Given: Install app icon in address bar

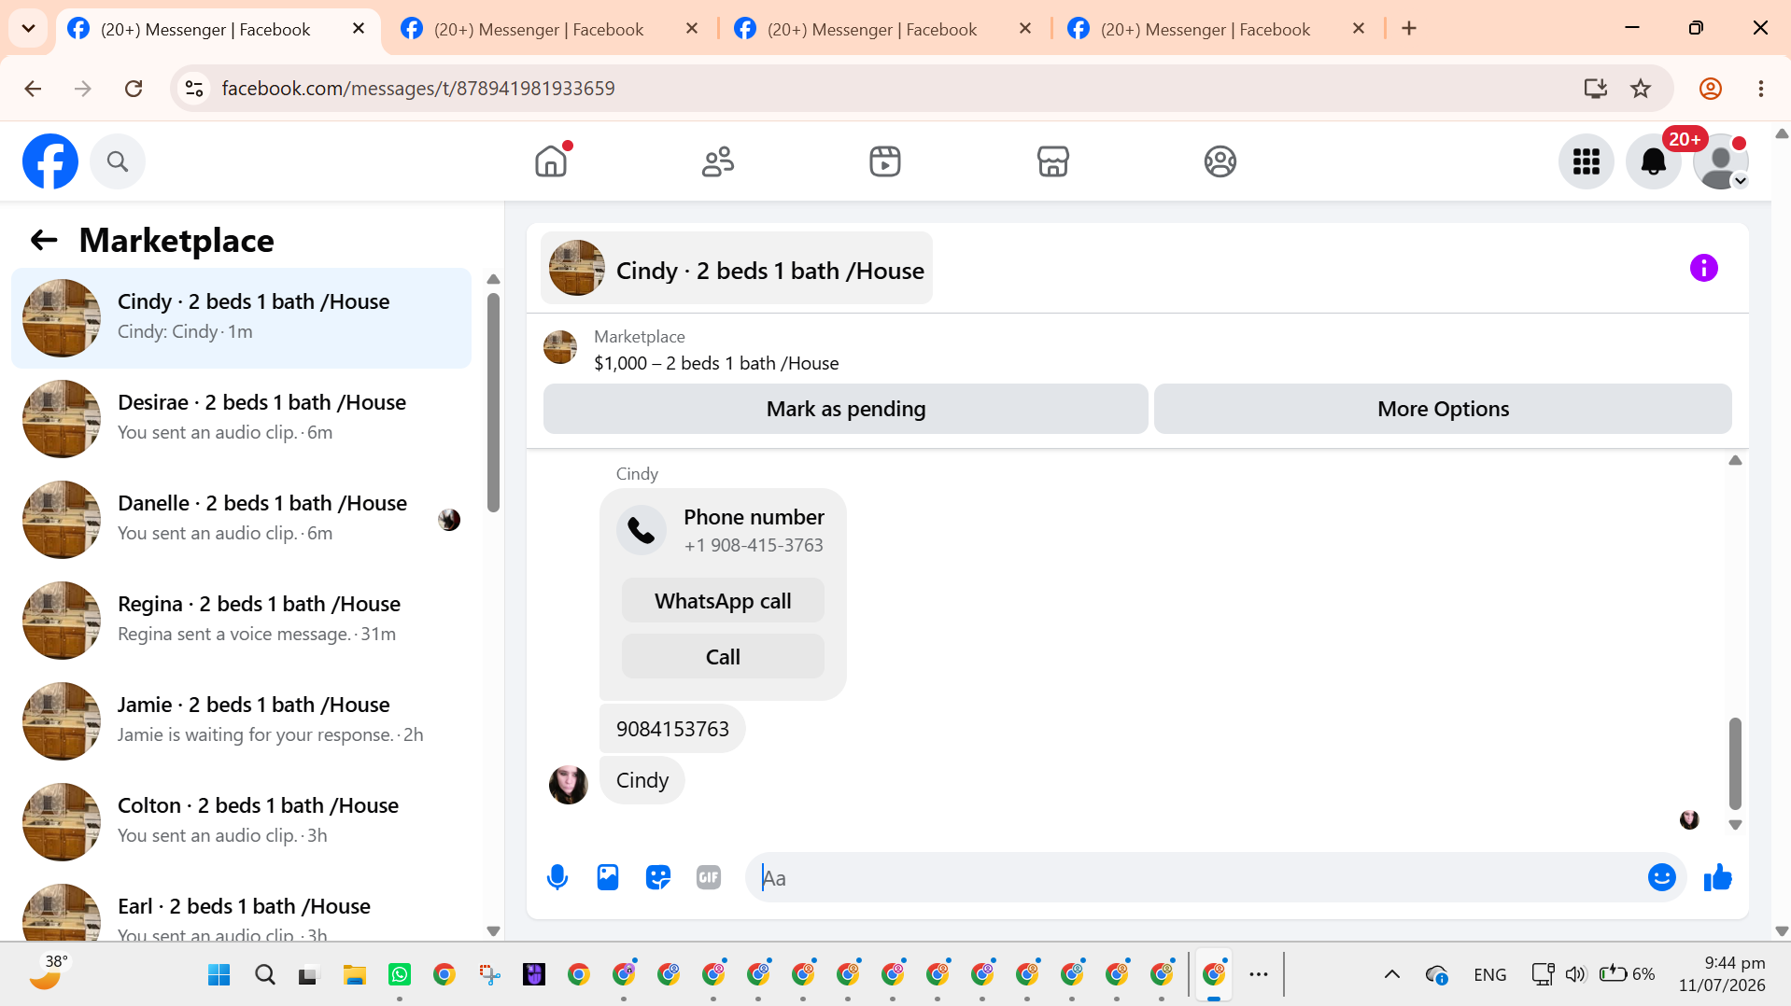Looking at the screenshot, I should tap(1595, 89).
